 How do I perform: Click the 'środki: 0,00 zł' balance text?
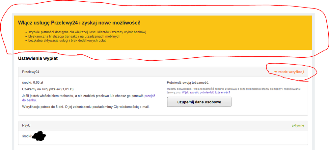click(33, 82)
